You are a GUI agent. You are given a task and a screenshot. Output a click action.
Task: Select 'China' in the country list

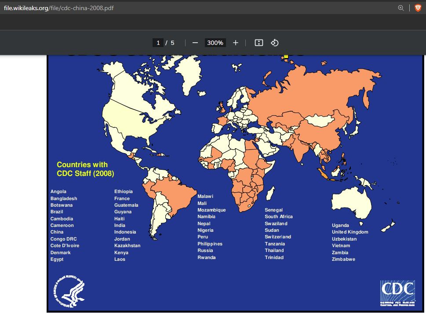click(57, 232)
